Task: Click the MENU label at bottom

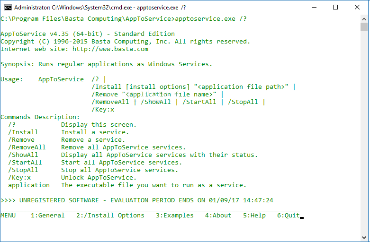Action: pos(8,216)
